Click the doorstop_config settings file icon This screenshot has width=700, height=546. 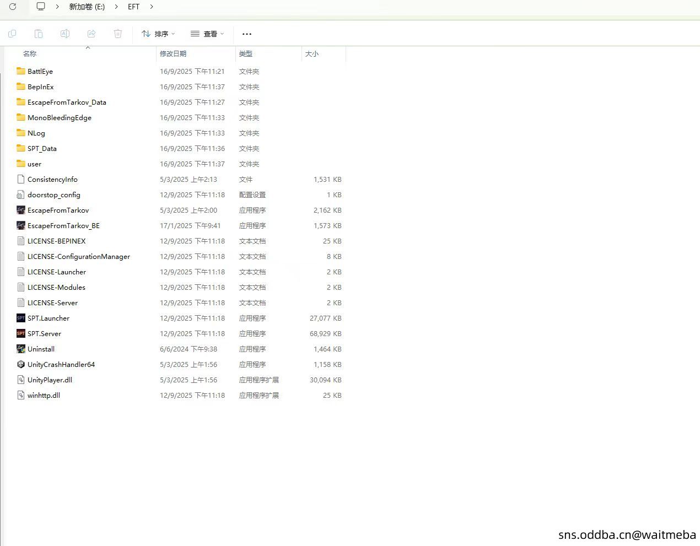point(21,194)
